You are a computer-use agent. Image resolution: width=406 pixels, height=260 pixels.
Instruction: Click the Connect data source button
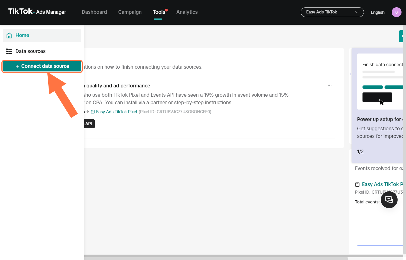(x=42, y=66)
